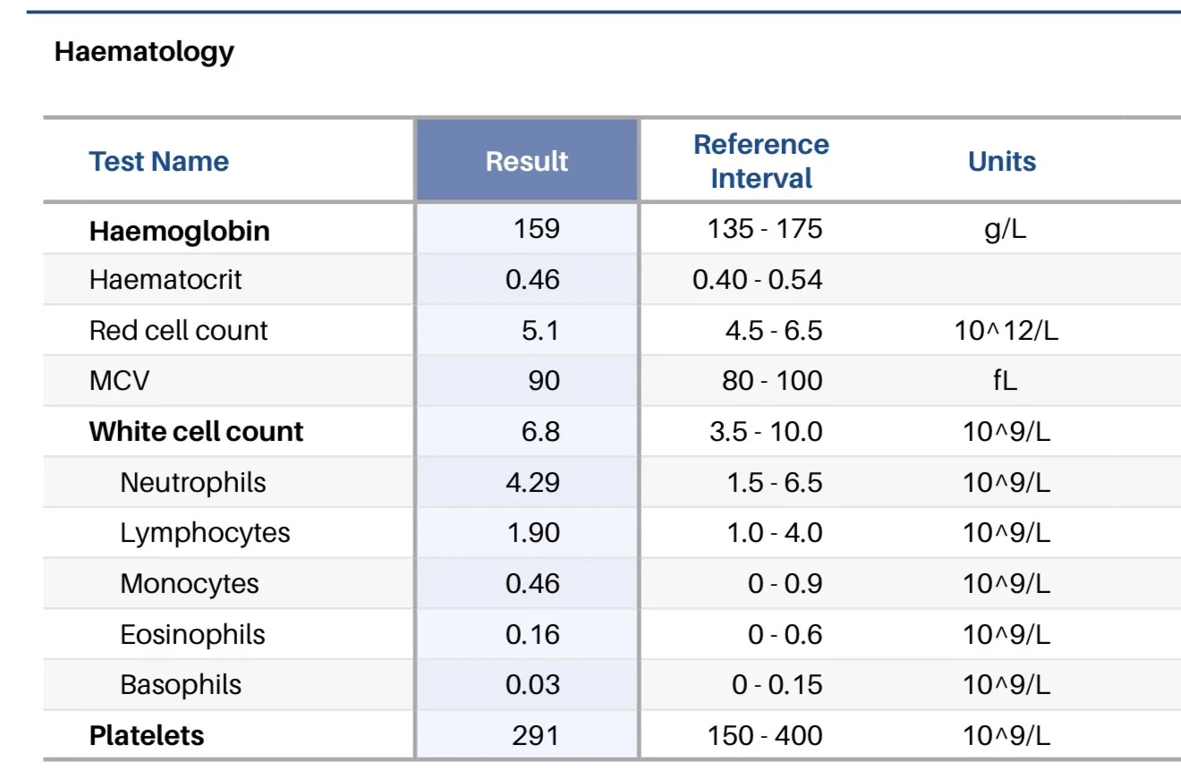Click the Platelets test name
The height and width of the screenshot is (778, 1181).
[147, 736]
